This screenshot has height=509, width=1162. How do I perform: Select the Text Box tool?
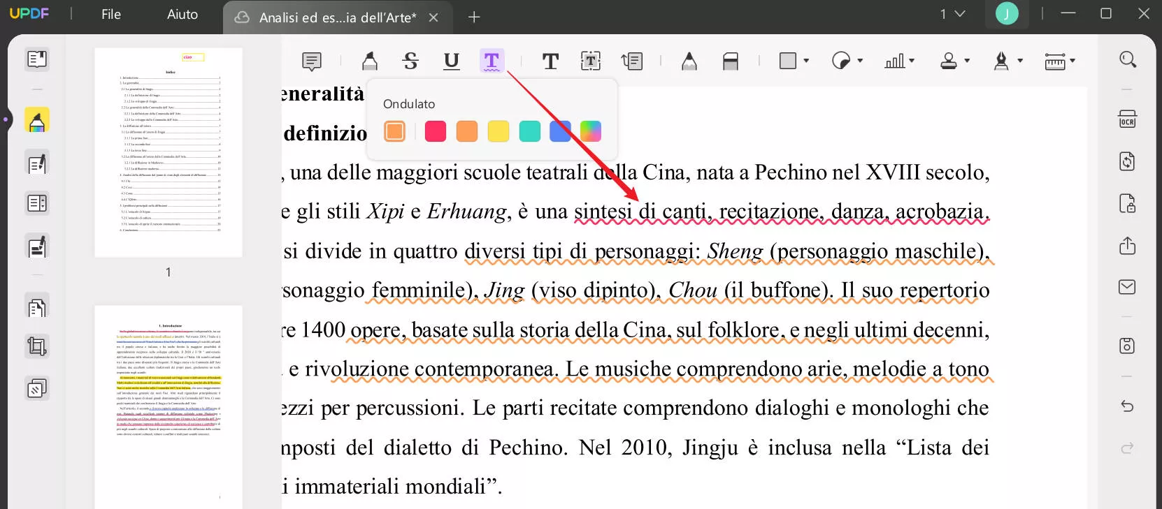(591, 61)
